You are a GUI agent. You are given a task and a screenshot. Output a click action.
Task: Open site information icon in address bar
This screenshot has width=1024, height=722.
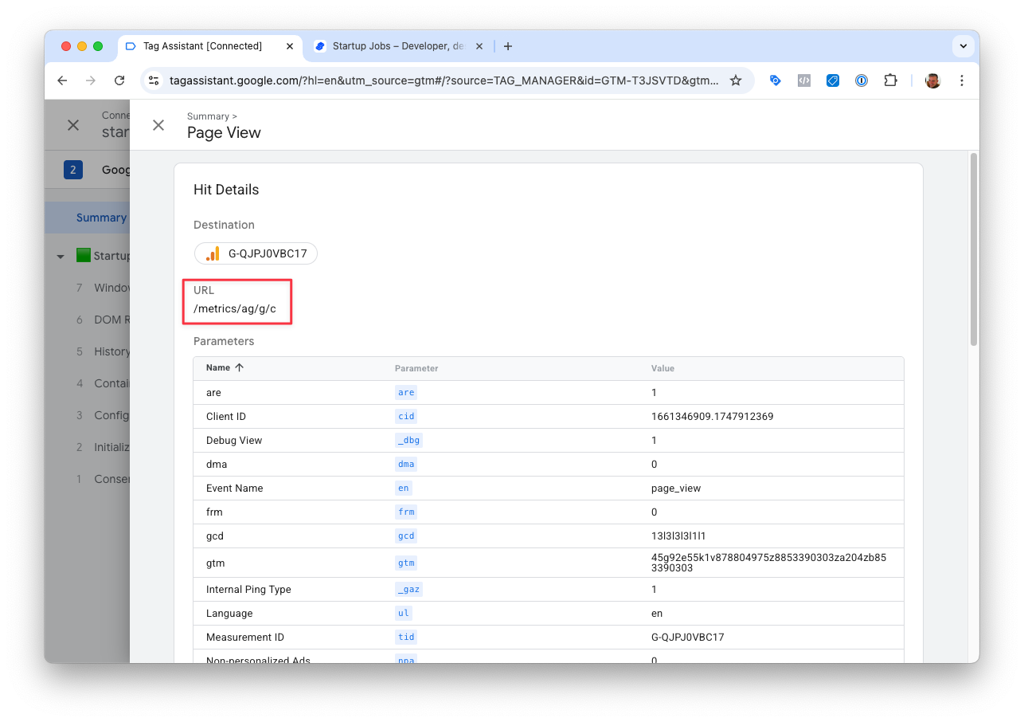tap(154, 80)
